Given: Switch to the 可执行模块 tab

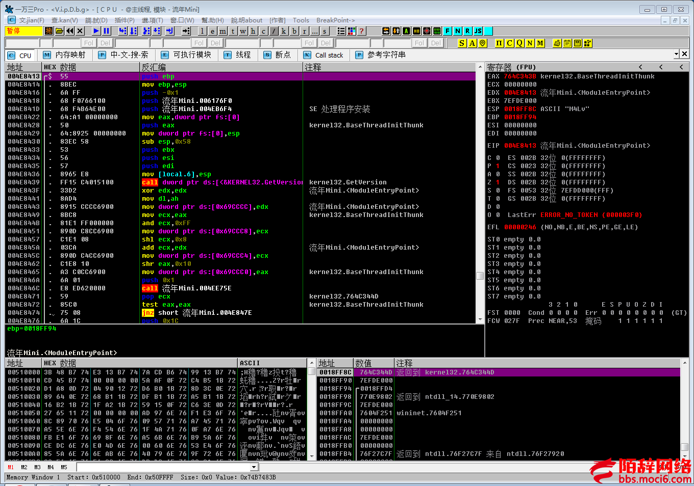Looking at the screenshot, I should (187, 55).
